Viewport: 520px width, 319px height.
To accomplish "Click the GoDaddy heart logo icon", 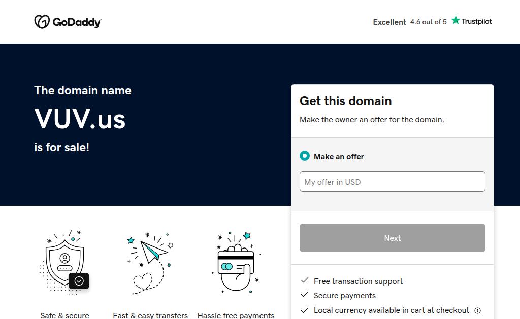I will (x=42, y=22).
